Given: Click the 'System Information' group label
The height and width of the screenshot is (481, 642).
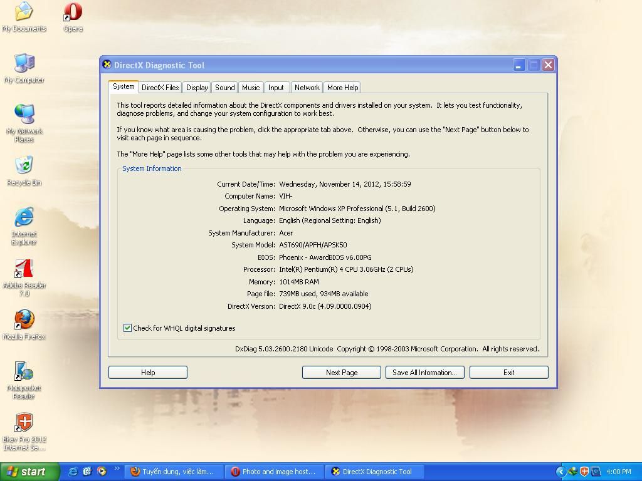Looking at the screenshot, I should pyautogui.click(x=152, y=168).
